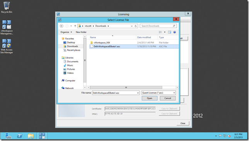Viewport: 249px width, 141px height.
Task: Click Copy to Clipboard beside VMAC
Action: coord(169,113)
